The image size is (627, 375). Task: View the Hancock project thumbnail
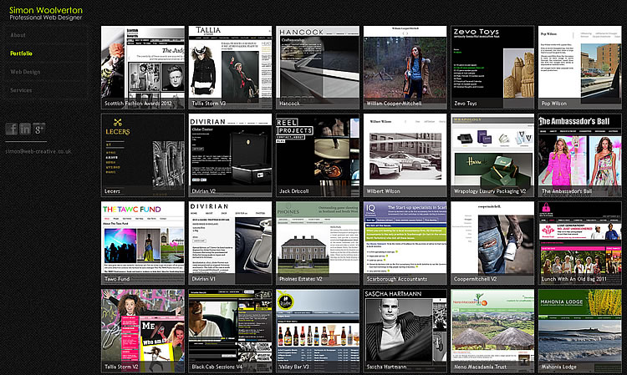(x=318, y=68)
